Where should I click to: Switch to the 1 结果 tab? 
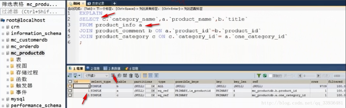(x=76, y=68)
